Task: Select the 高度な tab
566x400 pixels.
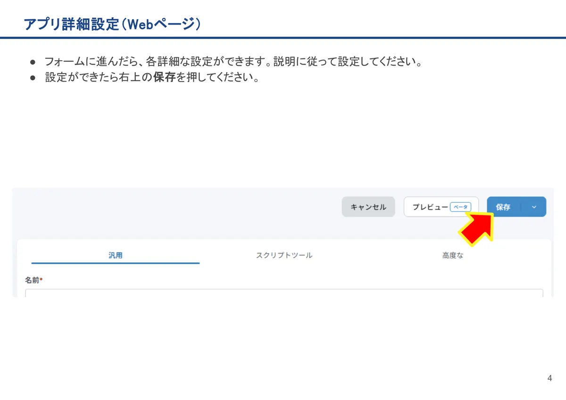Action: click(453, 255)
